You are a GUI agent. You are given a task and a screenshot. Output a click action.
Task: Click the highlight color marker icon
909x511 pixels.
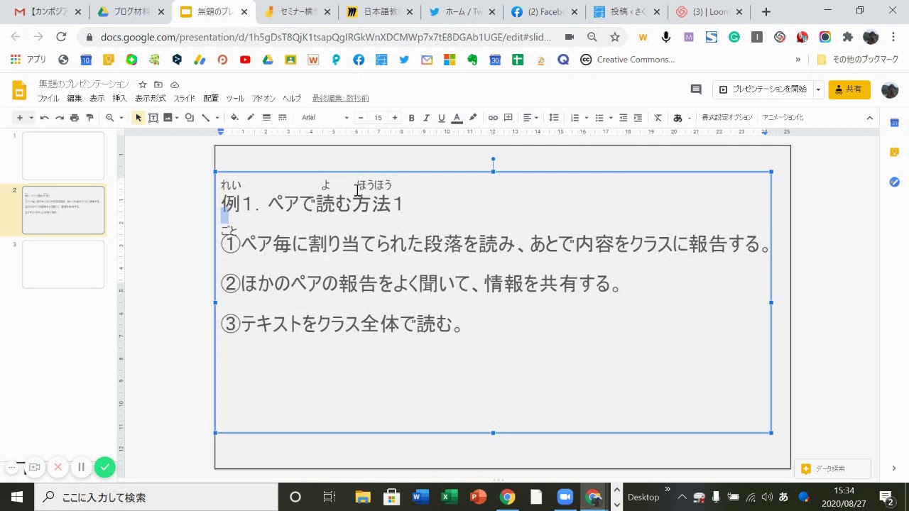473,118
